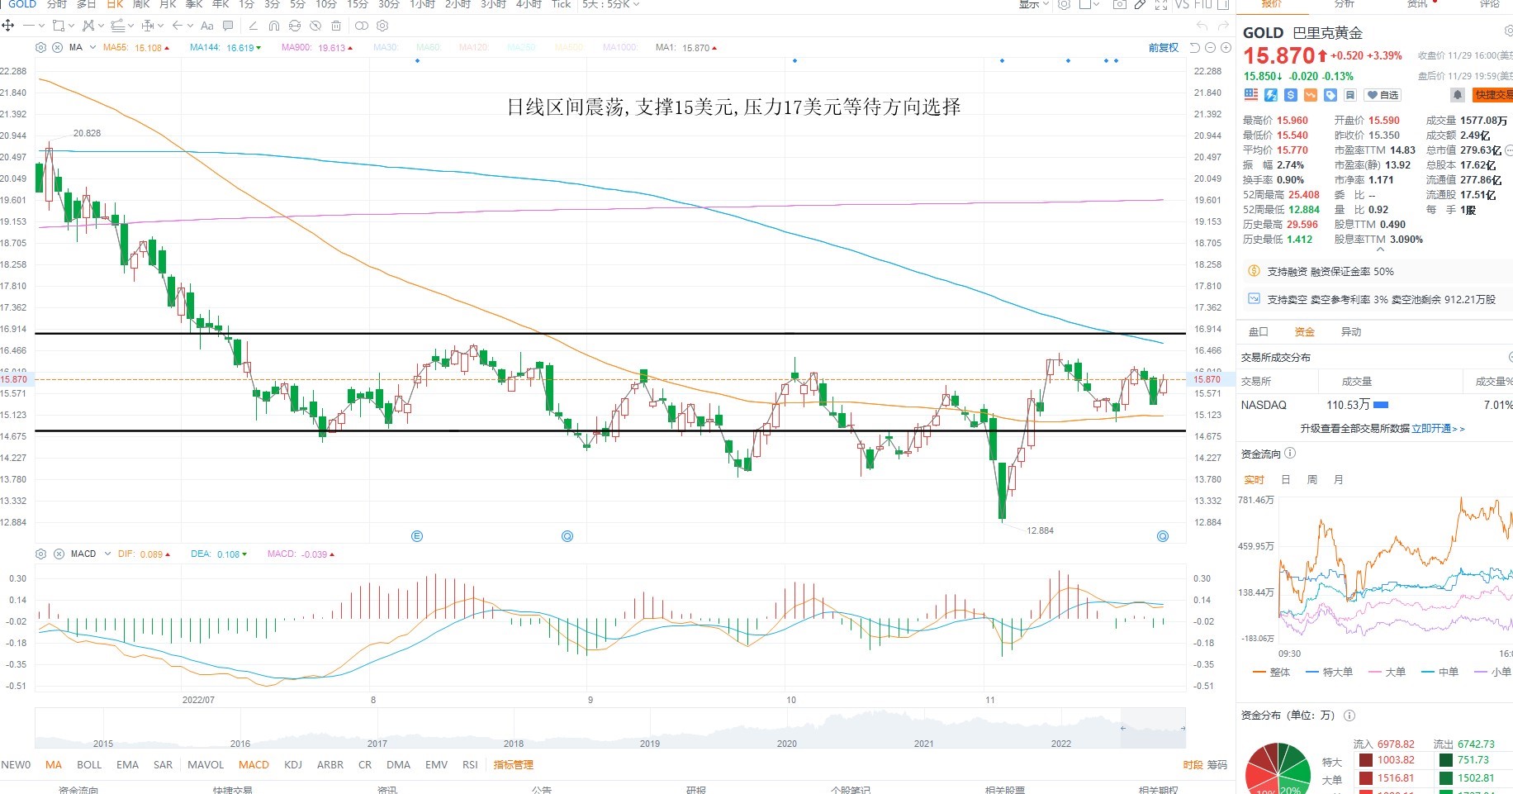Enable the faded MA30 line
The image size is (1513, 794).
coord(385,48)
